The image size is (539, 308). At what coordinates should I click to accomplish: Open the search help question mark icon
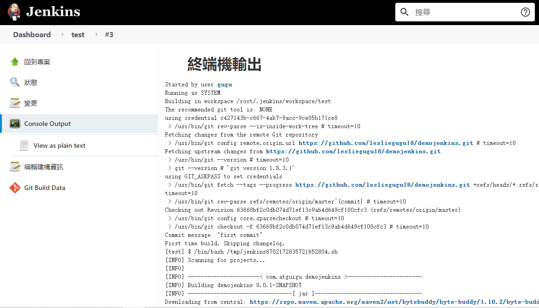525,13
